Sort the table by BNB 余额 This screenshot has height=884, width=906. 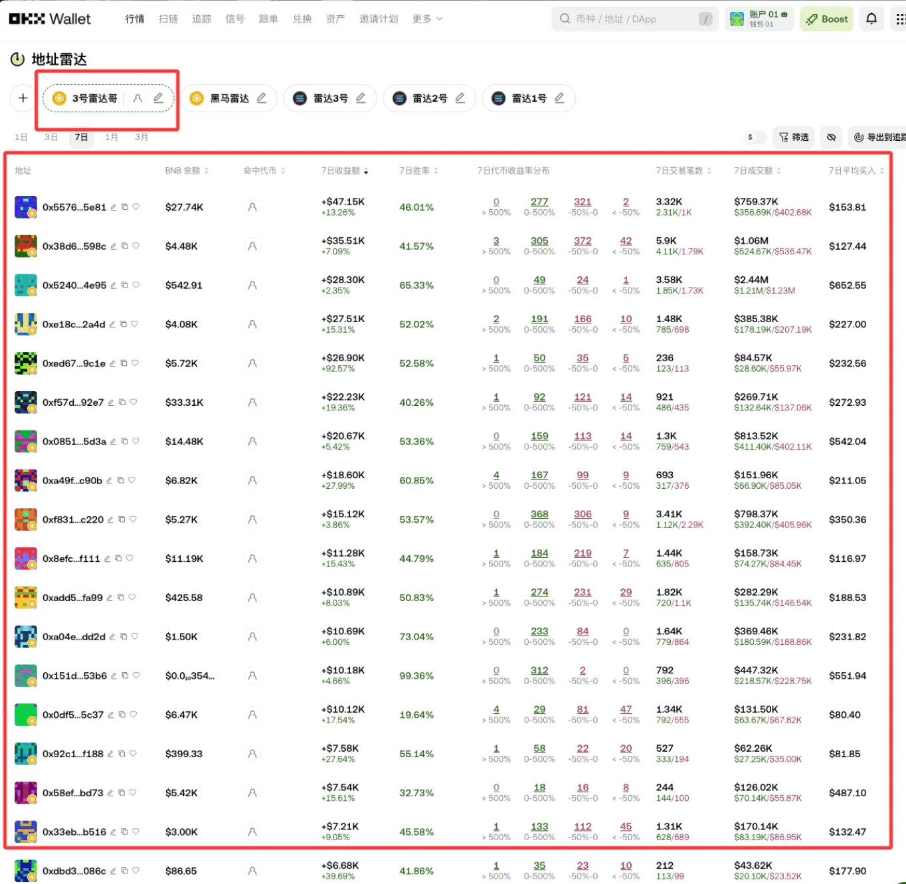[187, 171]
